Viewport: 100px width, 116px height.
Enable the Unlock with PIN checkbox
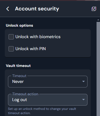click(11, 49)
